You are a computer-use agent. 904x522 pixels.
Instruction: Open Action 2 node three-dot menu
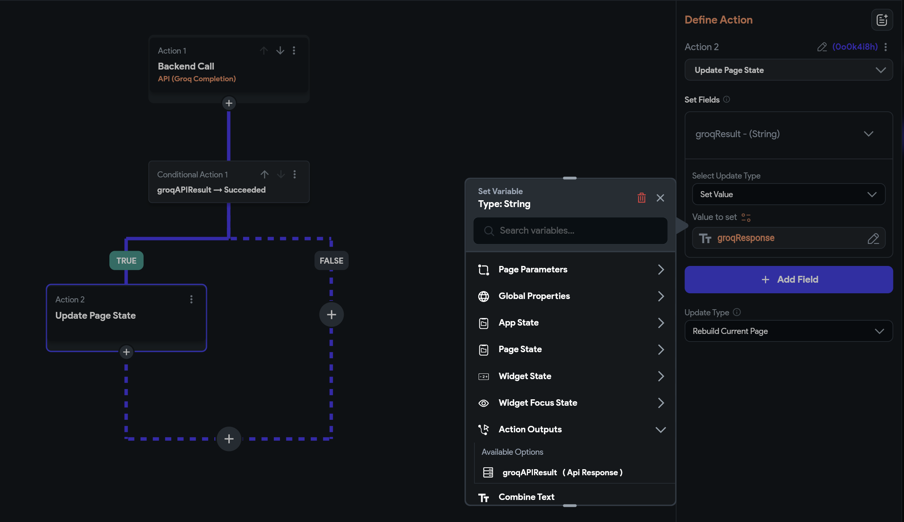click(x=191, y=299)
